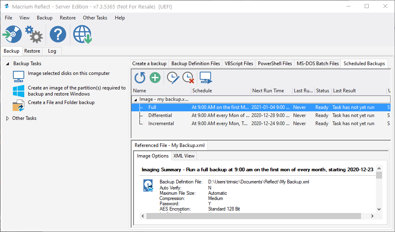Screen dimensions: 395x232
Task: Open the View menu
Action: pyautogui.click(x=24, y=18)
